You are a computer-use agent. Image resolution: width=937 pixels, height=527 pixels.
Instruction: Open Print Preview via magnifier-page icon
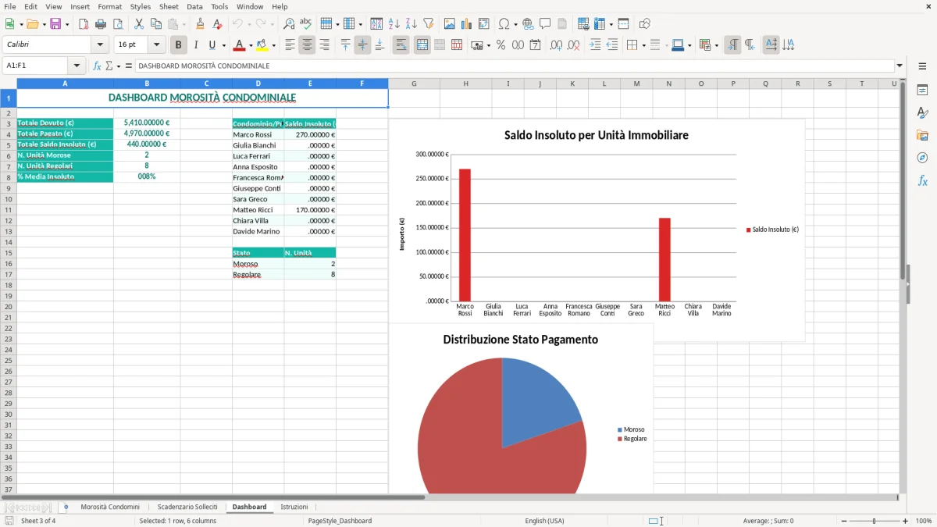point(118,24)
